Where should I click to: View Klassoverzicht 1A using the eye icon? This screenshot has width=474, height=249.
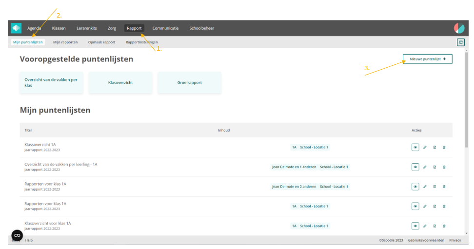tap(415, 147)
